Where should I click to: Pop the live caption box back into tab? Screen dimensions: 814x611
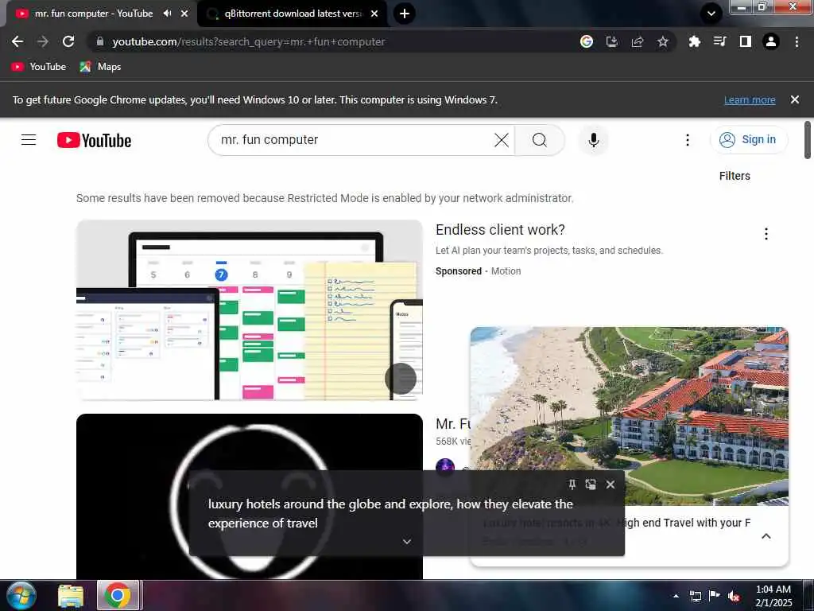(x=591, y=485)
